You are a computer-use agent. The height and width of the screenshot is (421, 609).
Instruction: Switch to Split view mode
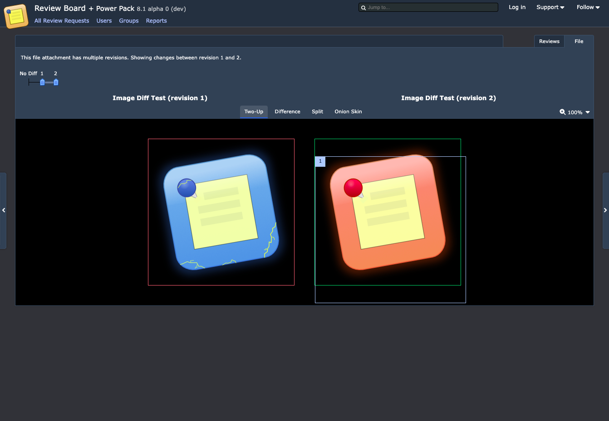click(x=318, y=111)
